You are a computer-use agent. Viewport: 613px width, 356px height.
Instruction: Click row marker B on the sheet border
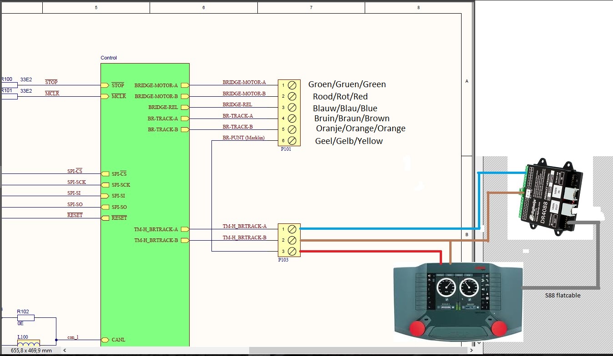[467, 235]
